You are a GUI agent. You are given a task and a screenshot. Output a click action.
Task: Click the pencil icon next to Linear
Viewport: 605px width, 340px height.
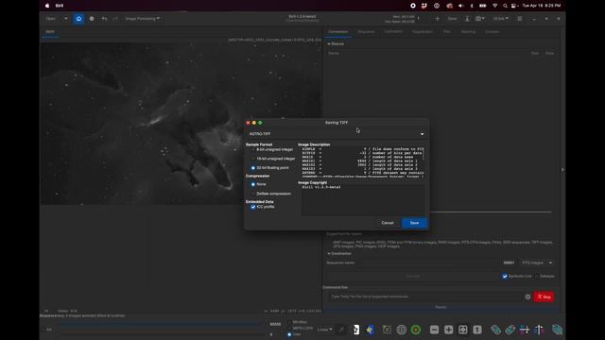click(x=342, y=330)
